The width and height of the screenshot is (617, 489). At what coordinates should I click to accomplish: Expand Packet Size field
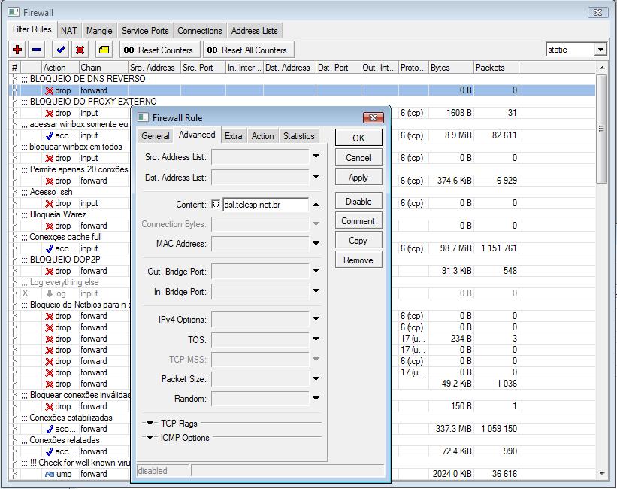(316, 378)
